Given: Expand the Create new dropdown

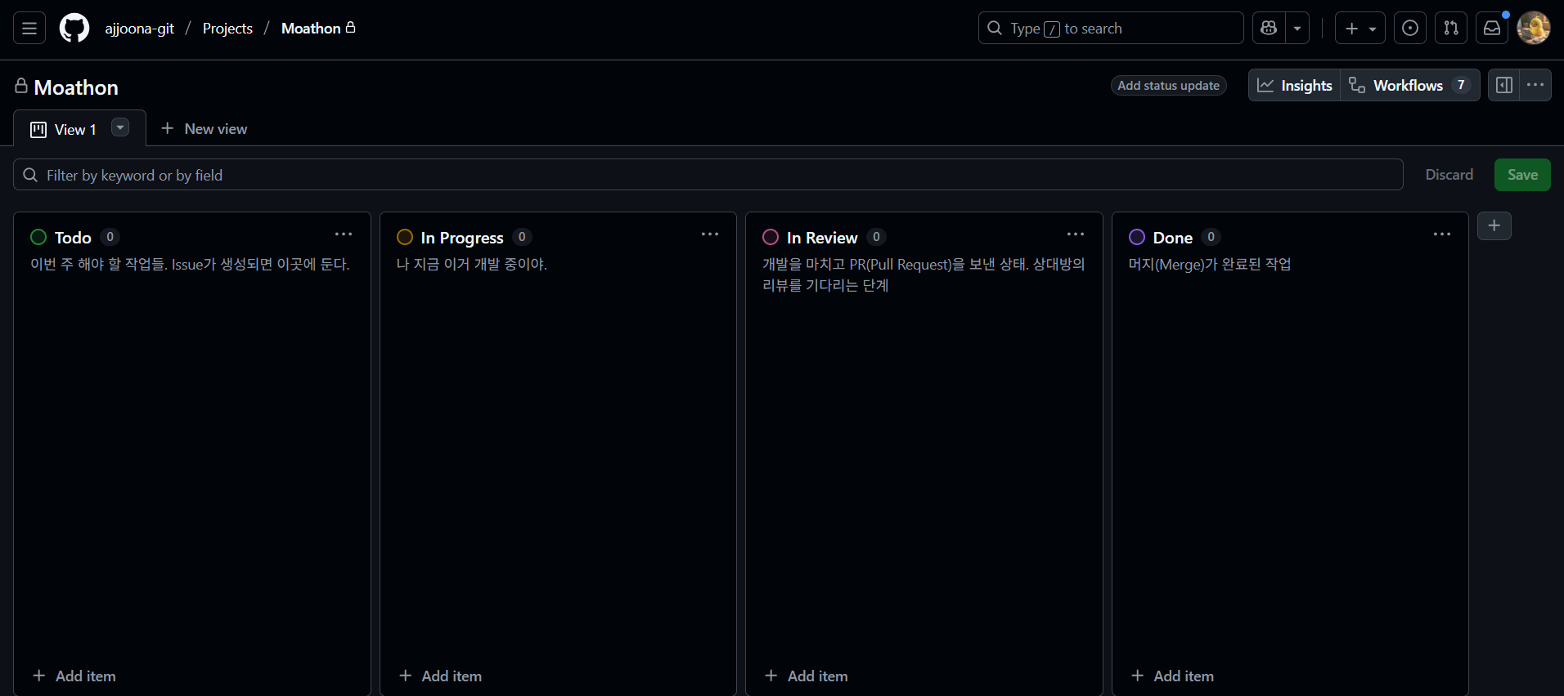Looking at the screenshot, I should (1360, 29).
